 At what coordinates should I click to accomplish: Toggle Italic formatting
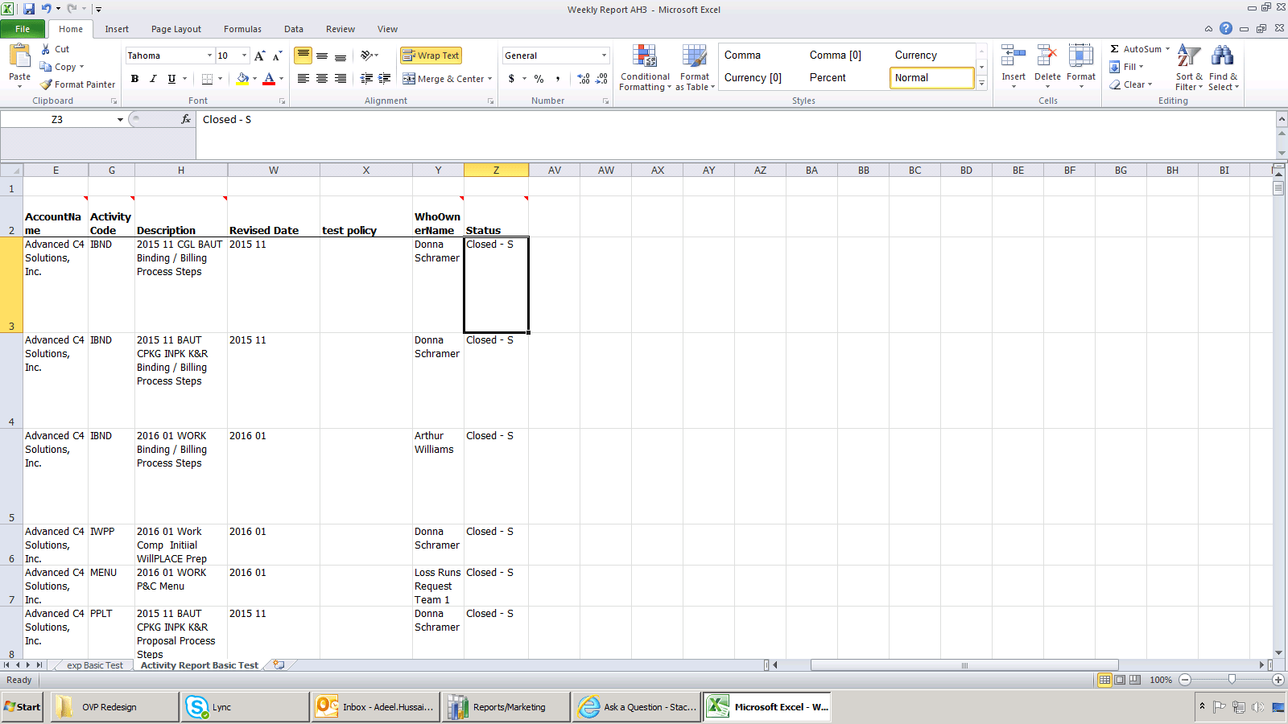tap(153, 79)
